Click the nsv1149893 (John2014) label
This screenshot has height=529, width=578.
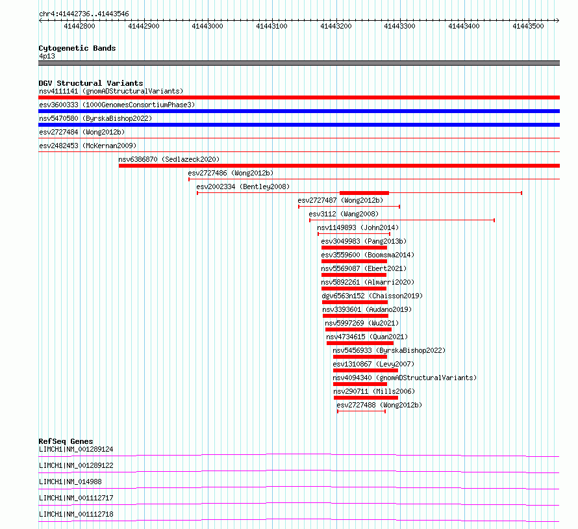(x=358, y=227)
